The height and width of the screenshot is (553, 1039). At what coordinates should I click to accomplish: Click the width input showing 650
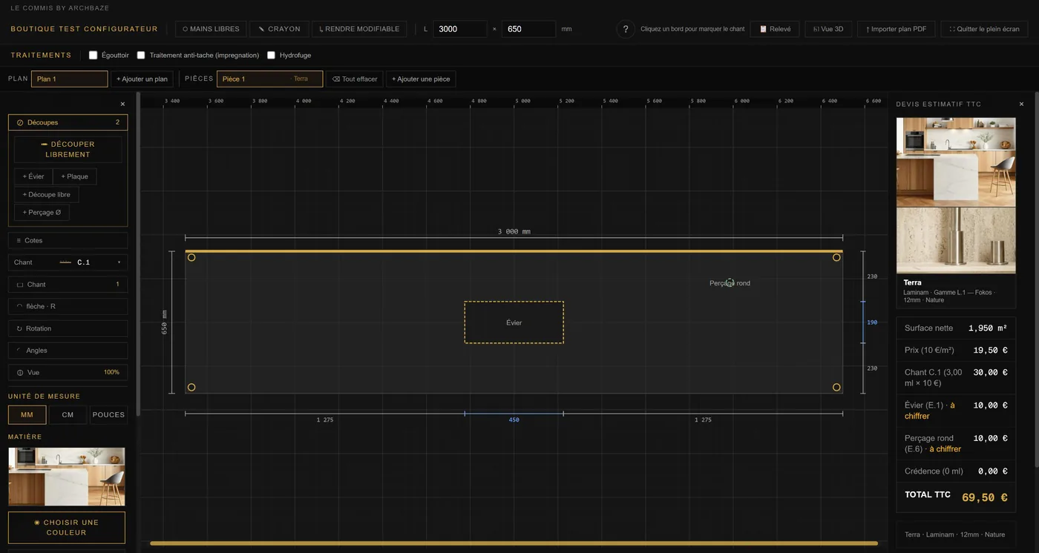(x=528, y=29)
